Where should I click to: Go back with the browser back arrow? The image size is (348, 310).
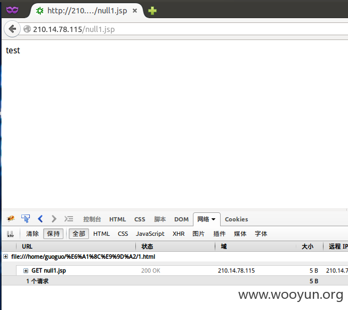point(12,29)
